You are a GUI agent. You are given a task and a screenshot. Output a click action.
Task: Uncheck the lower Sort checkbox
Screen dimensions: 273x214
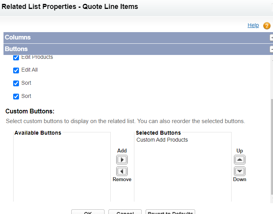pos(16,96)
